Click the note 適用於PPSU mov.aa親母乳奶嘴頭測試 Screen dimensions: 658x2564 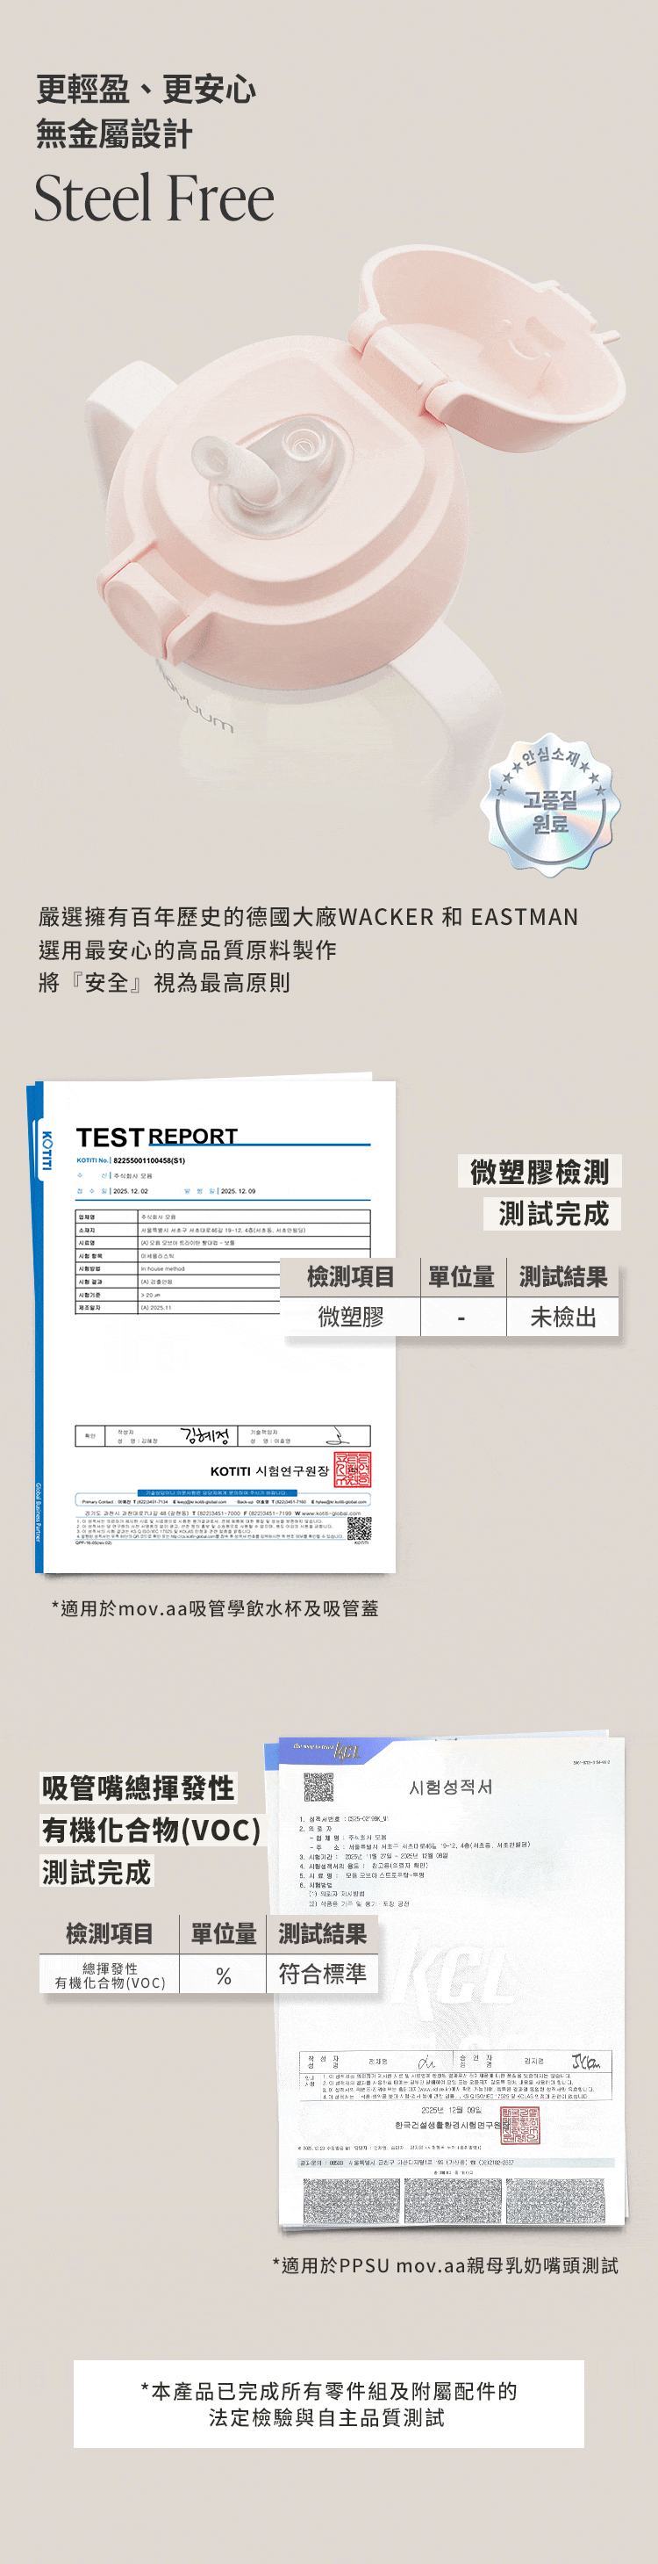pyautogui.click(x=446, y=2264)
